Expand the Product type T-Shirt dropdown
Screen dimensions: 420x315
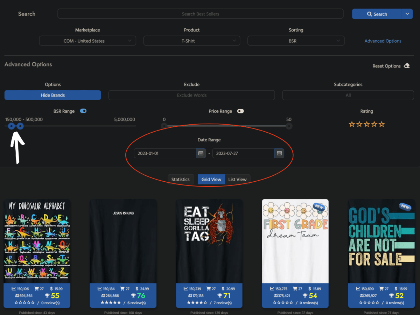191,41
